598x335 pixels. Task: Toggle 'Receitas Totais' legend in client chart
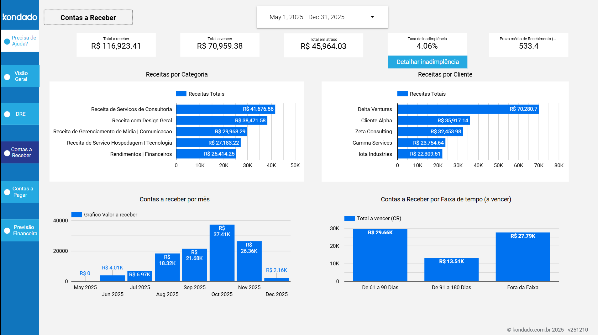click(402, 93)
